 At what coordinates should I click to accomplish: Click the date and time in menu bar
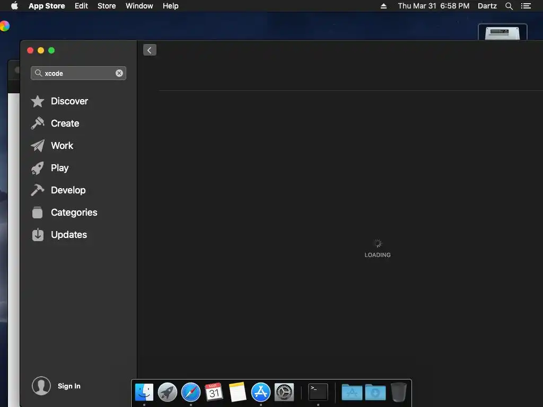coord(434,6)
